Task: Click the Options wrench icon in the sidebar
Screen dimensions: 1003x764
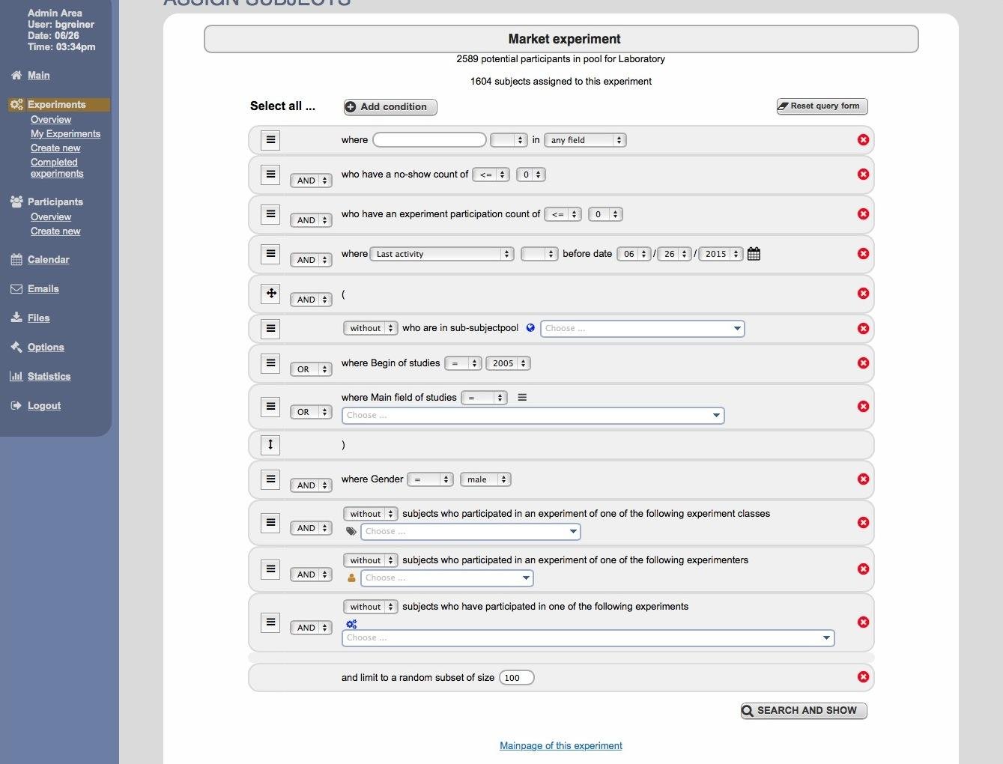Action: (16, 347)
